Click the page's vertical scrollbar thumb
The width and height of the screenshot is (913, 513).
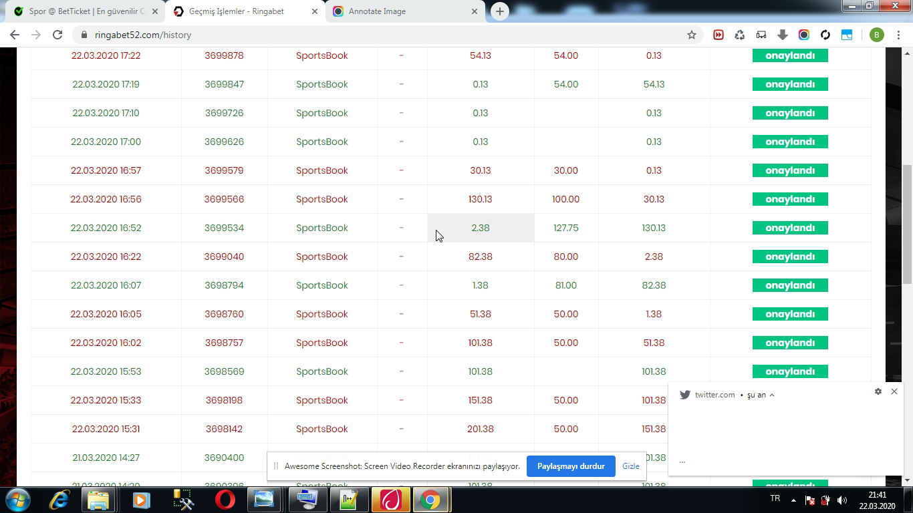click(907, 224)
